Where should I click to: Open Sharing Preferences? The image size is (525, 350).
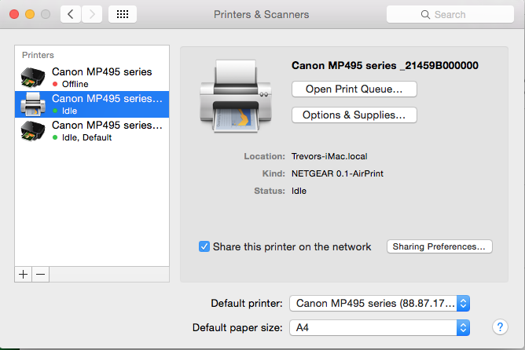(x=440, y=246)
